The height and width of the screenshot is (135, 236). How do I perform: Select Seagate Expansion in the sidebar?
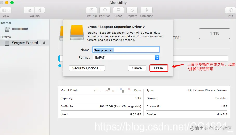tap(25, 43)
